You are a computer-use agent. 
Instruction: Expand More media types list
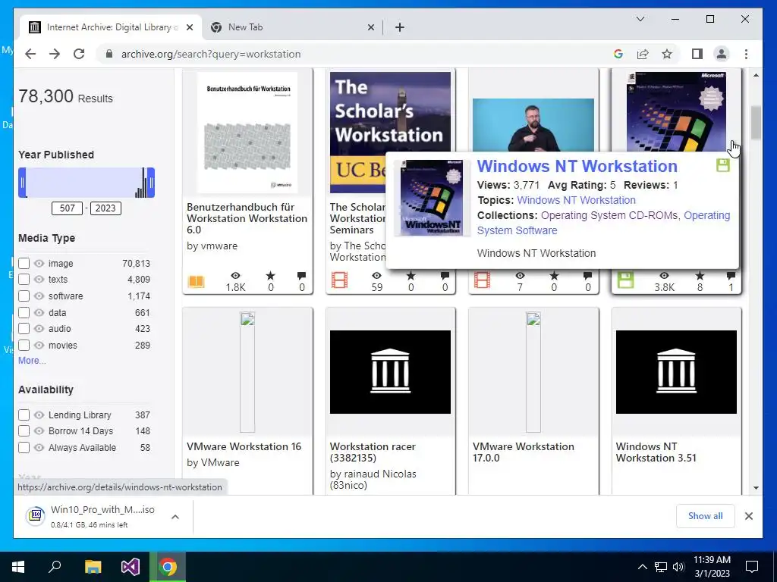(32, 360)
